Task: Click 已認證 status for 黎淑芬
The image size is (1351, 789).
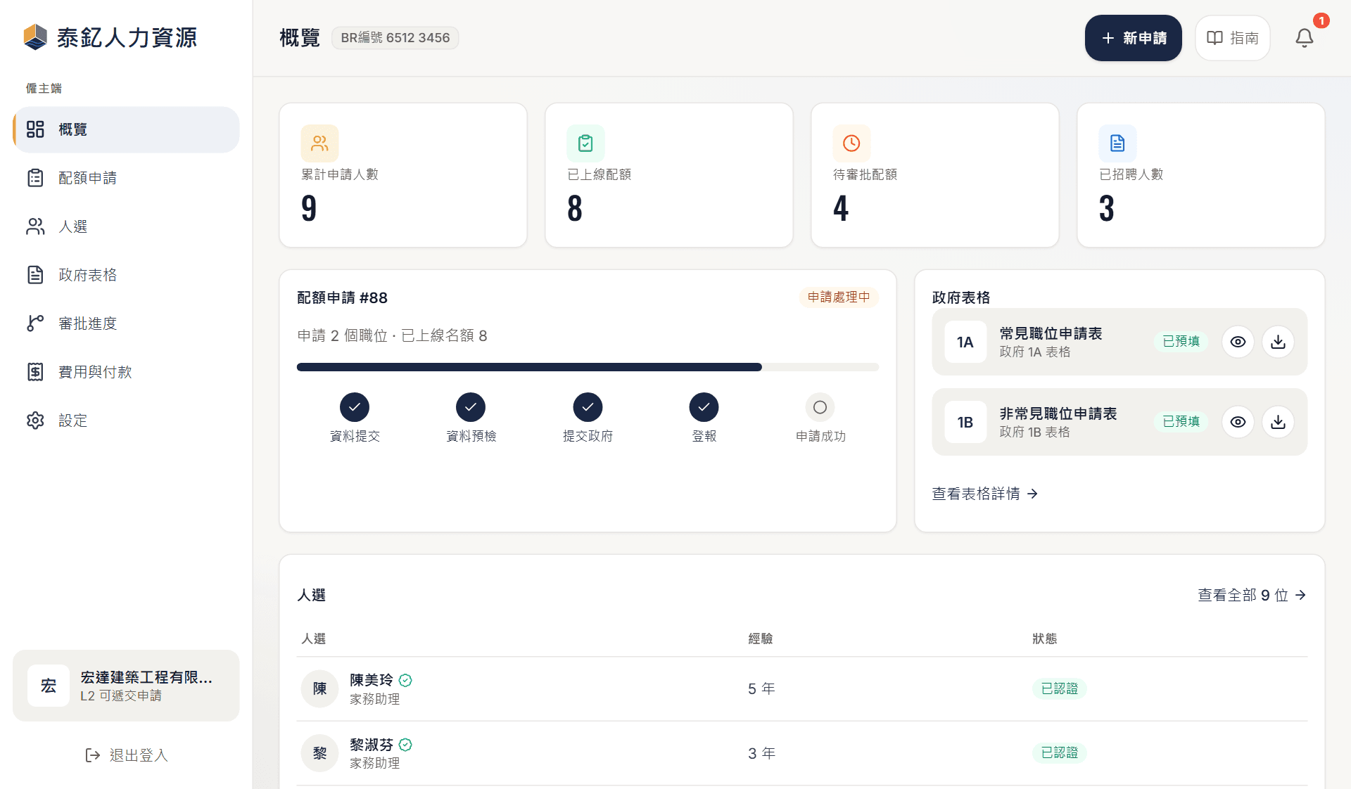Action: tap(1060, 753)
